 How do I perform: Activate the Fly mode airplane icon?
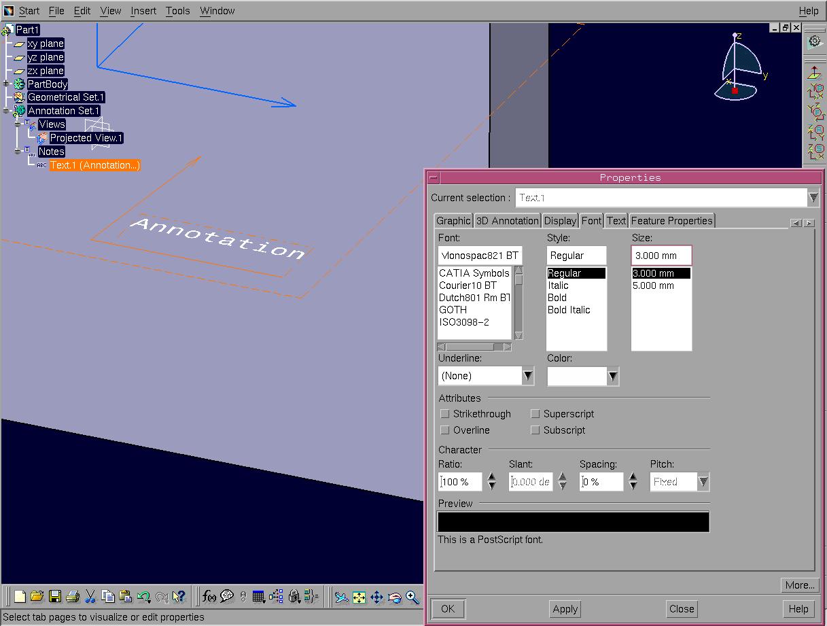(x=341, y=597)
